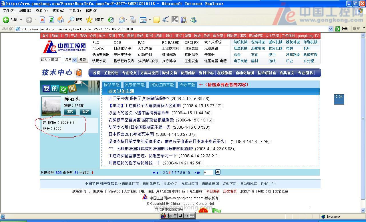
Task: Open thread 工控机和个人电脑有多大区别啊
Action: (x=145, y=106)
